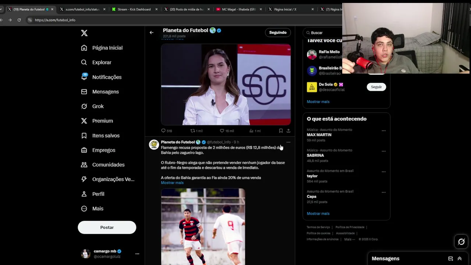
Task: Open the Flamengo player photo
Action: (x=203, y=227)
